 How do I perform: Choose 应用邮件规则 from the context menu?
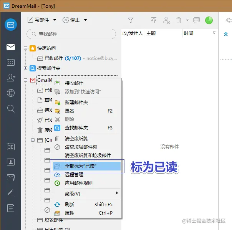coord(87,183)
